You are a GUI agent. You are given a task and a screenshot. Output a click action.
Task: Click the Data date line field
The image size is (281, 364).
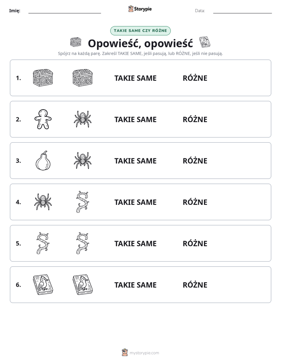click(x=242, y=11)
